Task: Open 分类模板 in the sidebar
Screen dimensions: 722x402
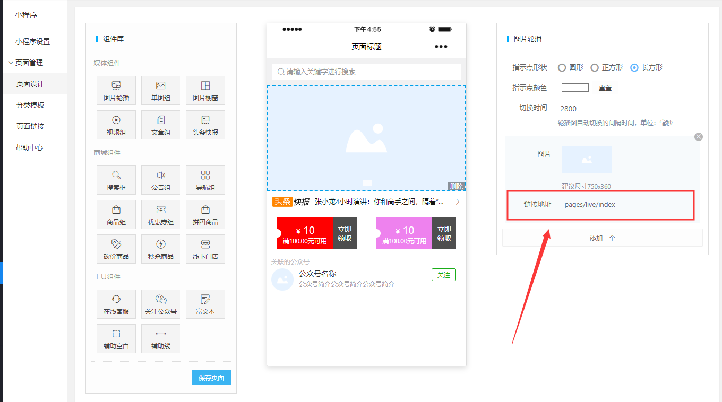Action: tap(30, 105)
